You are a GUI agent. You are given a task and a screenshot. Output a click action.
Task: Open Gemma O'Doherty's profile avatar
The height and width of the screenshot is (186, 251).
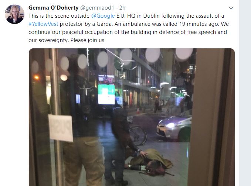click(14, 14)
